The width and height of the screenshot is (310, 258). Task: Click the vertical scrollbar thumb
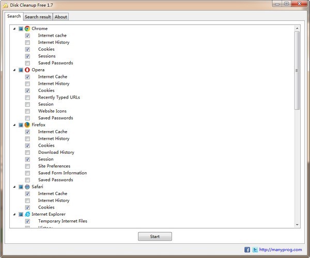click(x=297, y=71)
